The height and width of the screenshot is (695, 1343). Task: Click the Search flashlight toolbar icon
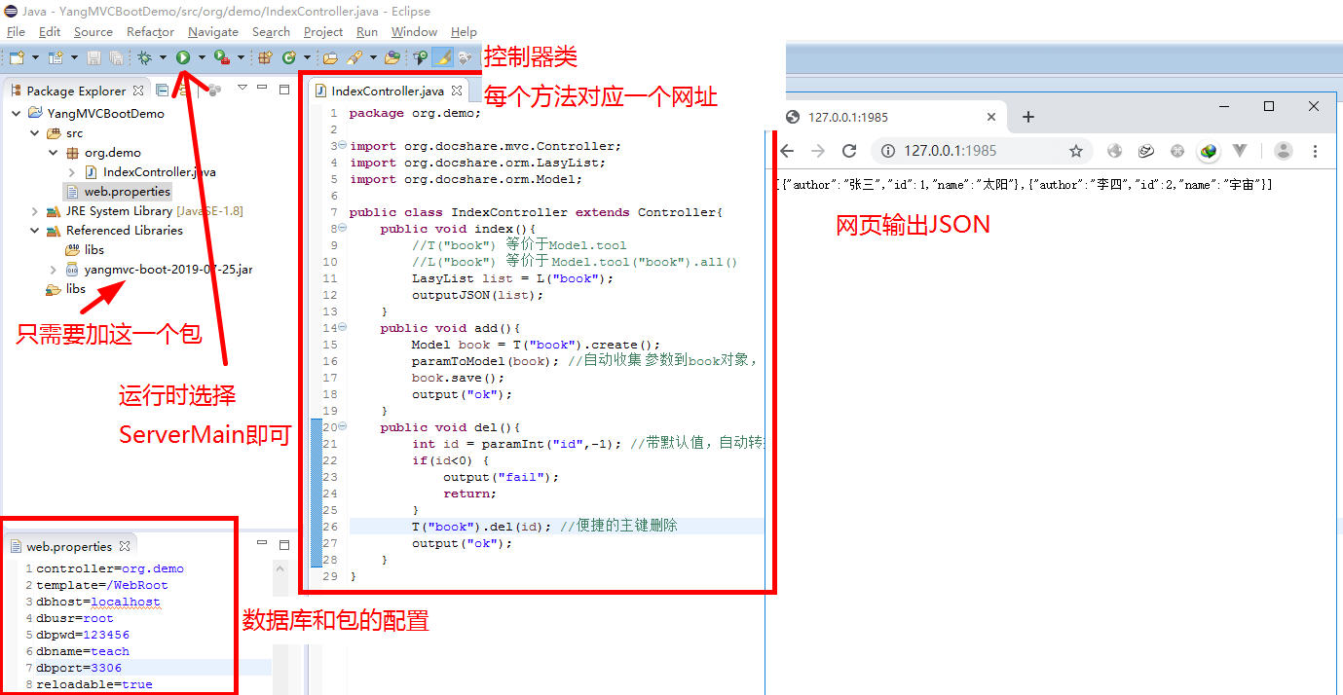pyautogui.click(x=354, y=57)
